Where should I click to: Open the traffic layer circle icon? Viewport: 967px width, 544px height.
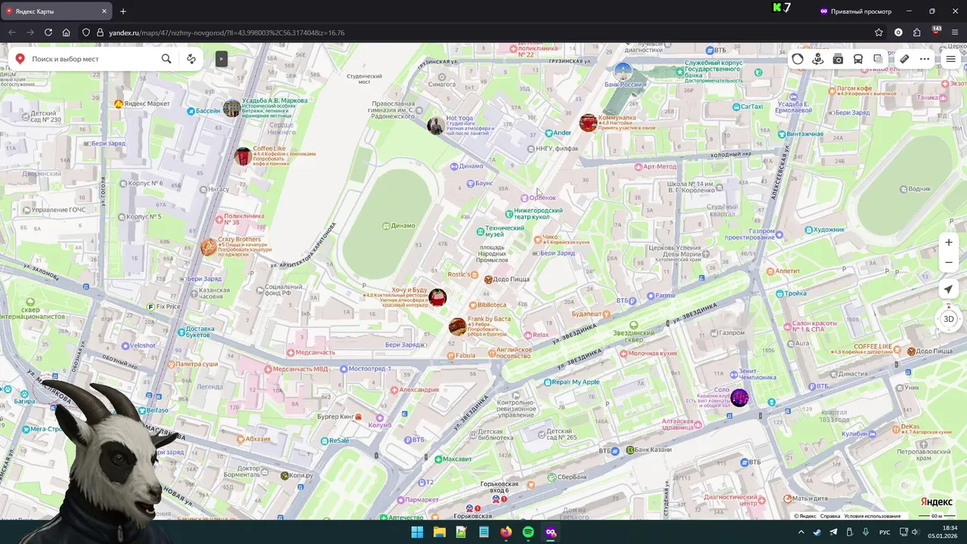[x=798, y=59]
